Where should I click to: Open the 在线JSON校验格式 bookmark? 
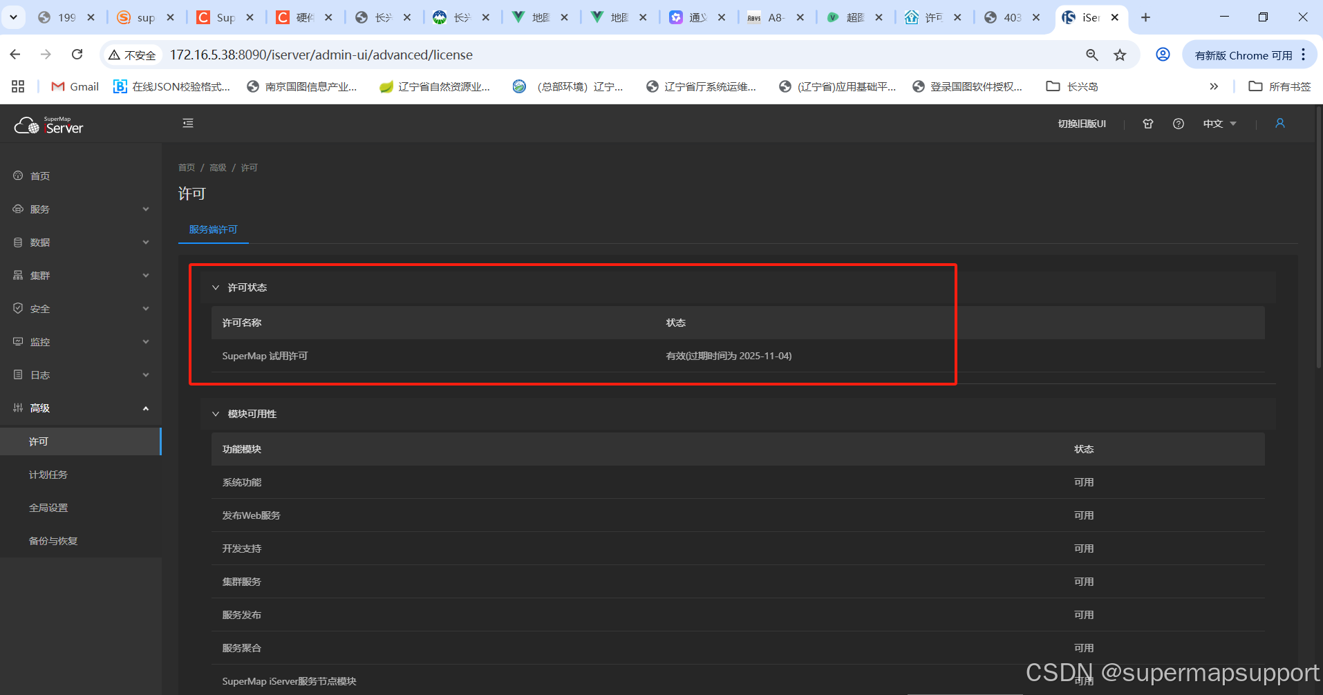[172, 86]
